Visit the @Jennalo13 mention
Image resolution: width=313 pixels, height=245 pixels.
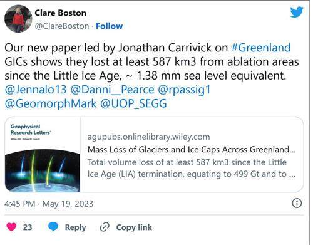[36, 90]
